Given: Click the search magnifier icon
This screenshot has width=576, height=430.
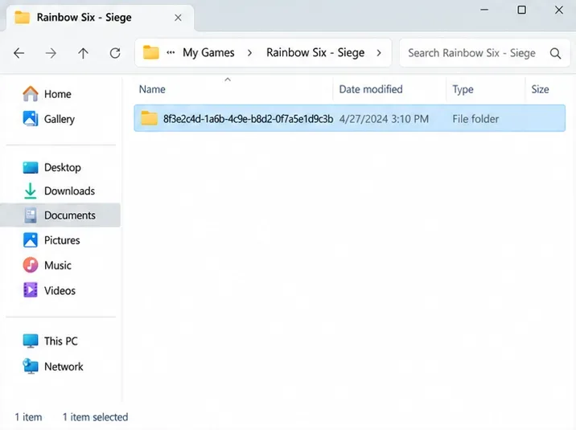Looking at the screenshot, I should coord(555,54).
